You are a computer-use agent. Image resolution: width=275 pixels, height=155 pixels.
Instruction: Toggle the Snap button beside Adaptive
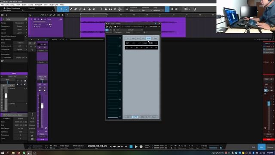coord(167,9)
